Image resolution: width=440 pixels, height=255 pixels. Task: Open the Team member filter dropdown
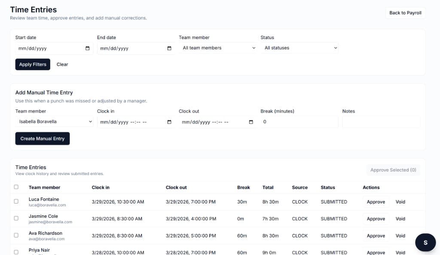pyautogui.click(x=218, y=48)
